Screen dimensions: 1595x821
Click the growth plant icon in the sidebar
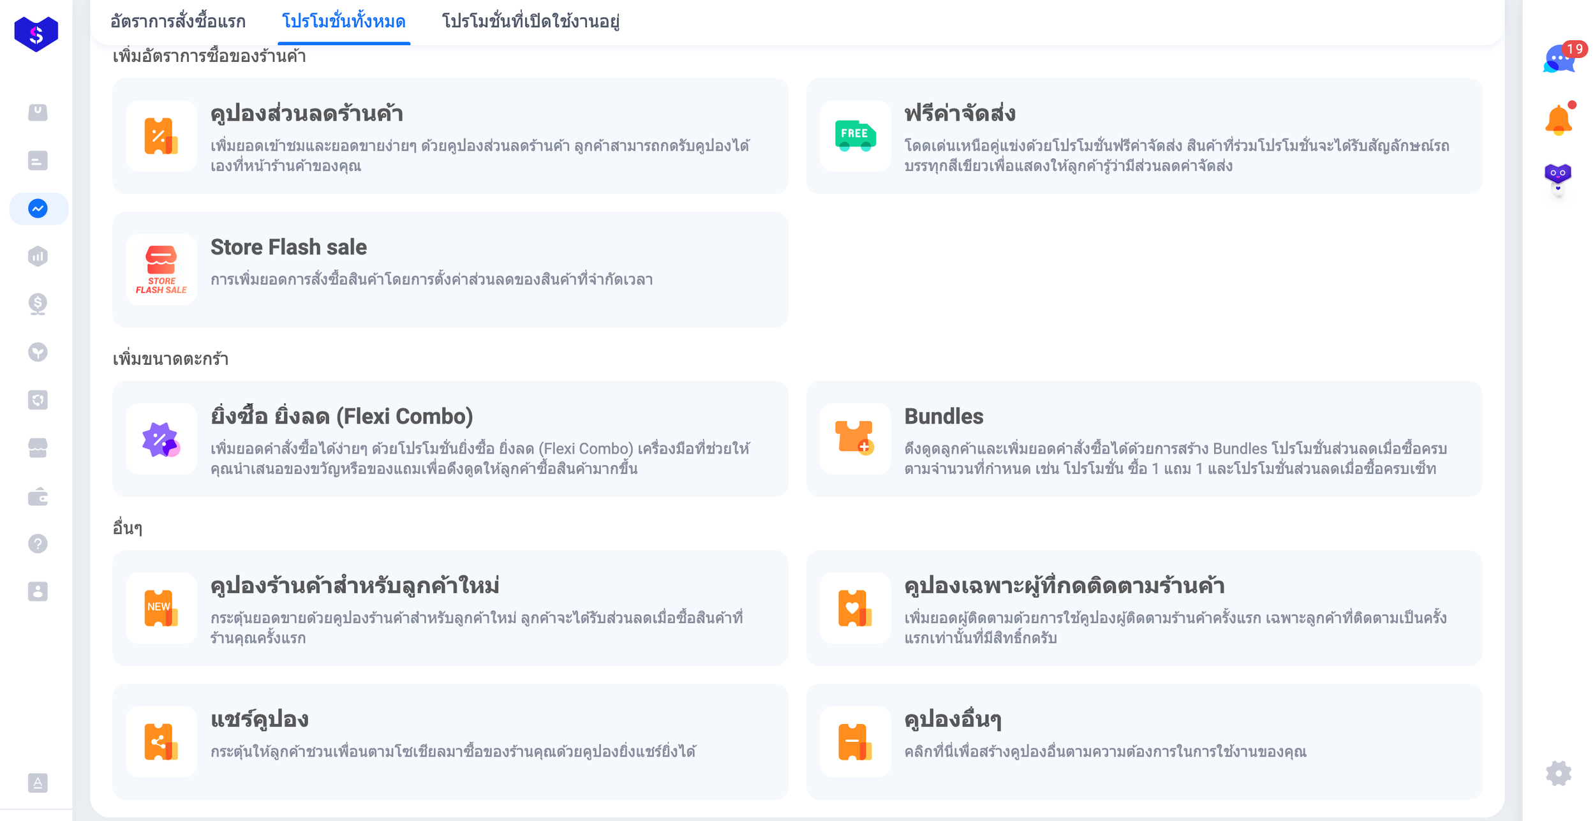coord(38,351)
